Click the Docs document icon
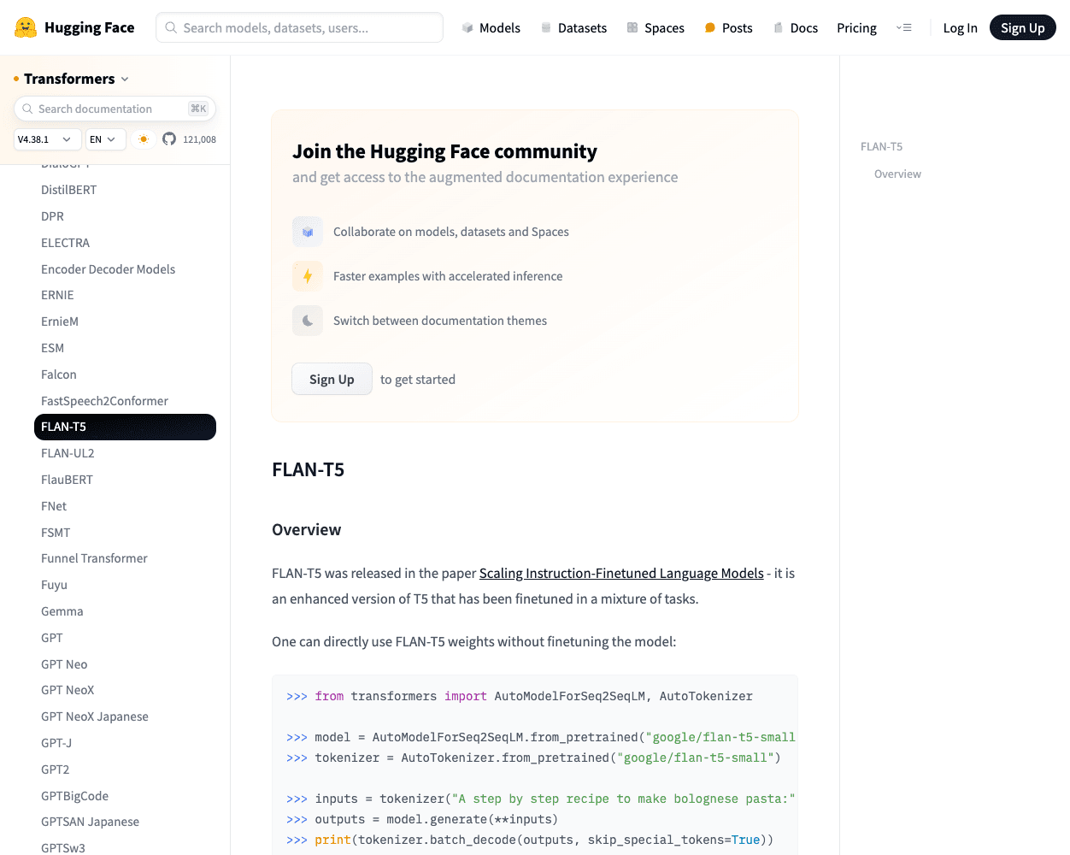This screenshot has width=1070, height=855. pyautogui.click(x=779, y=28)
